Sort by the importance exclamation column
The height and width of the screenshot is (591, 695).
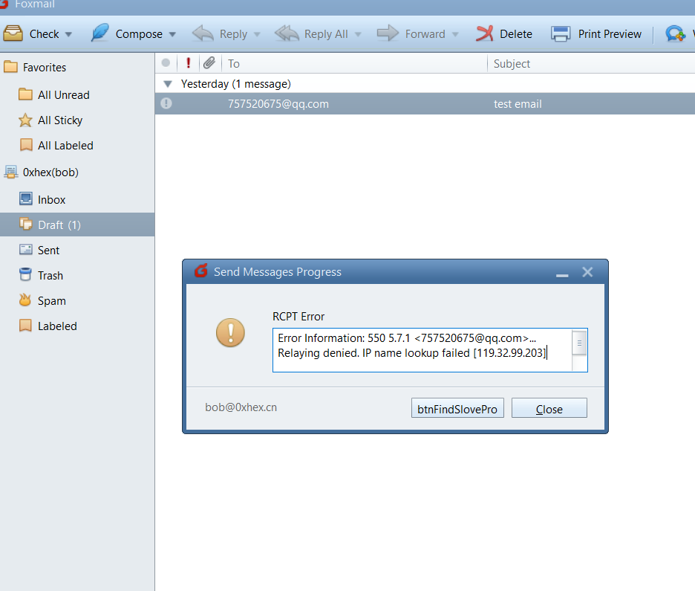click(x=188, y=62)
